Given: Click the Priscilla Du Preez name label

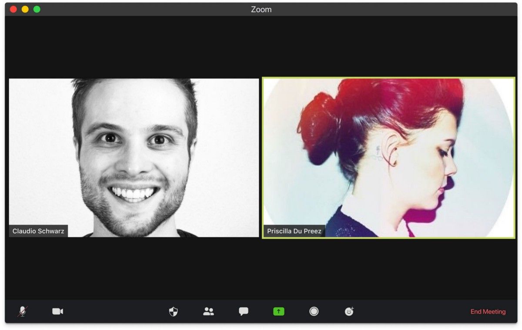Looking at the screenshot, I should tap(294, 231).
